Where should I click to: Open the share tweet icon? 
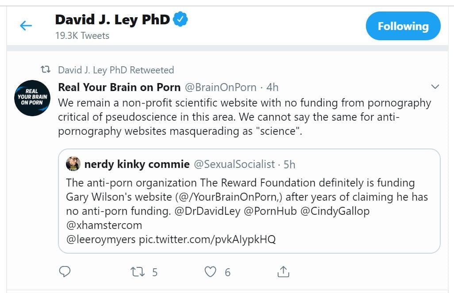283,271
